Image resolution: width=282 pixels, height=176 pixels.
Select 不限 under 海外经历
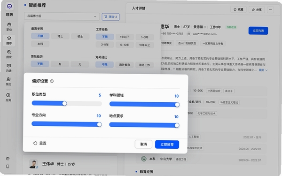tap(104, 64)
